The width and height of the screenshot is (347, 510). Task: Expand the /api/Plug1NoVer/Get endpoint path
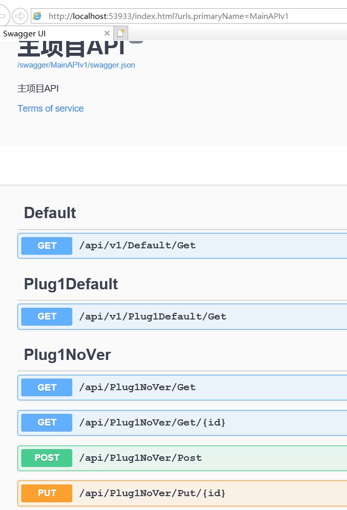(x=137, y=388)
